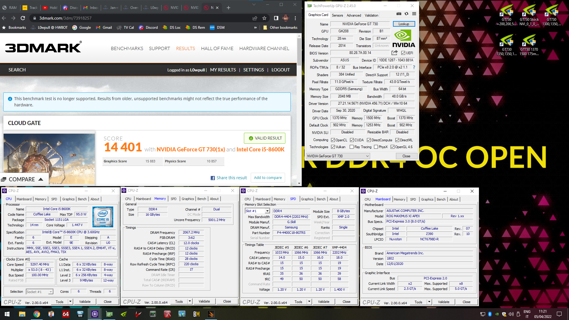Toggle the PhysX checkbox
569x320 pixels.
coord(376,147)
